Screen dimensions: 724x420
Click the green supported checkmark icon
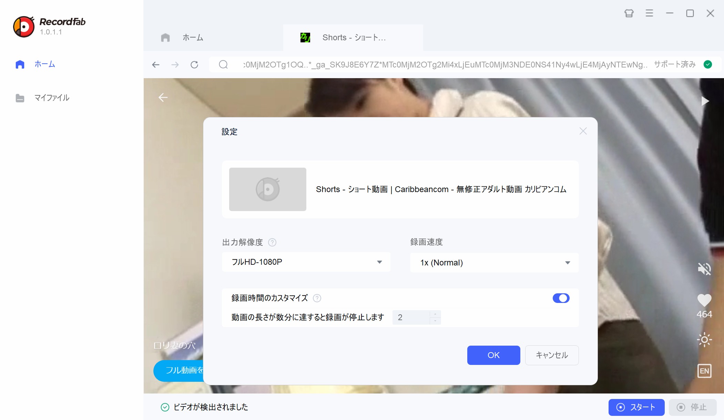click(x=708, y=64)
